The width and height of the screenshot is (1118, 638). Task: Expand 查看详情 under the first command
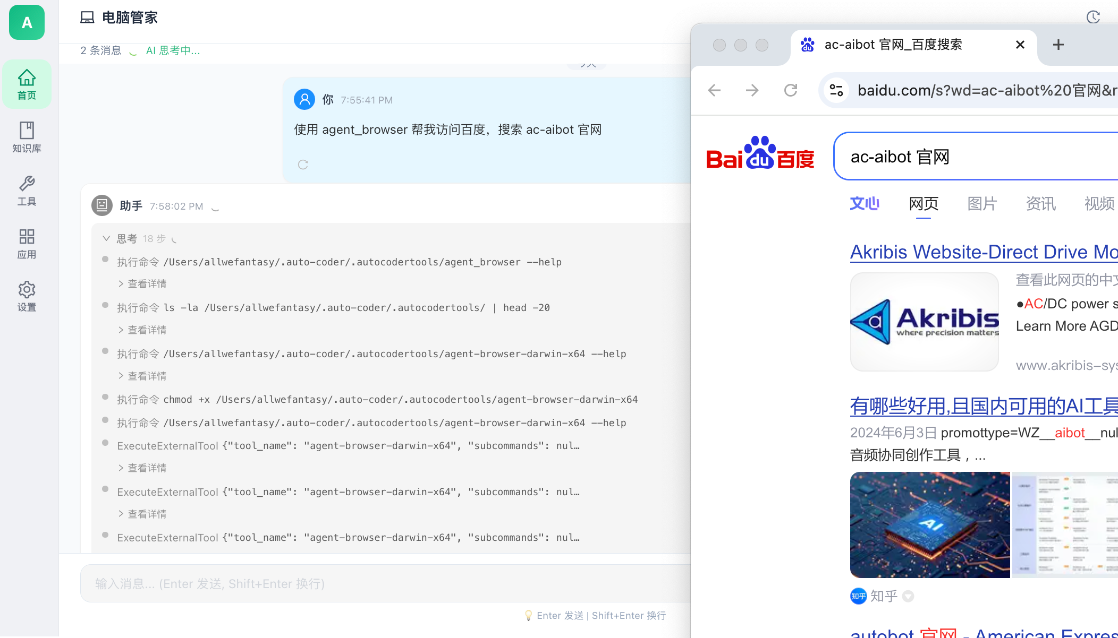tap(142, 283)
